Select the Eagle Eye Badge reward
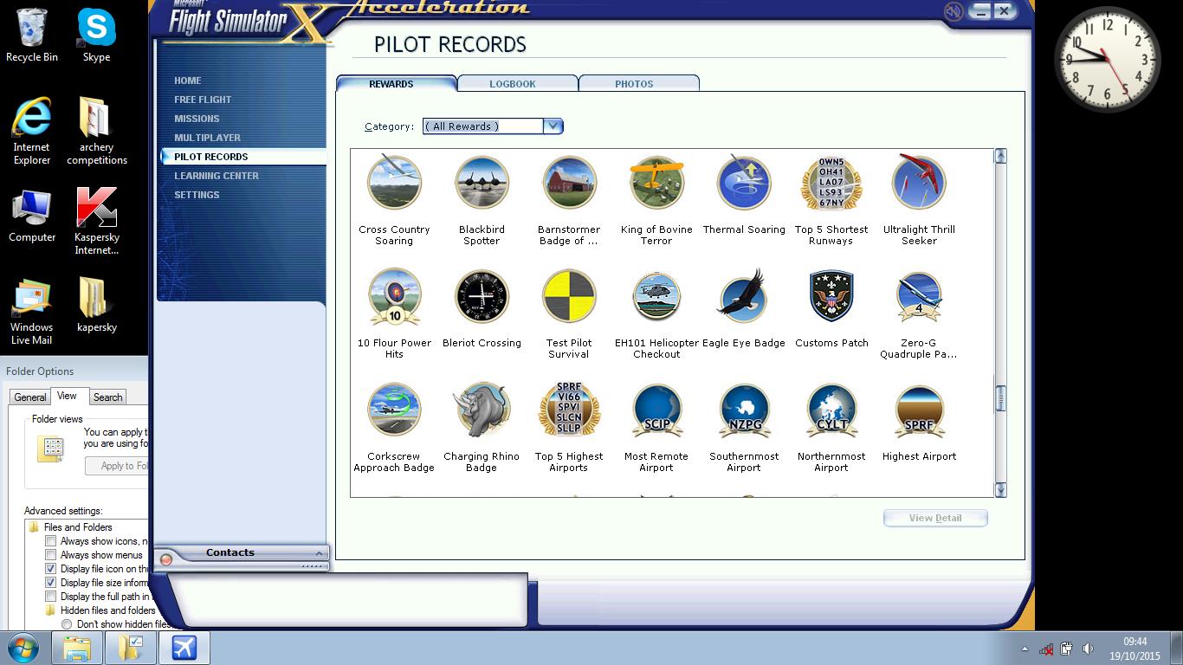Viewport: 1183px width, 665px height. pyautogui.click(x=744, y=296)
